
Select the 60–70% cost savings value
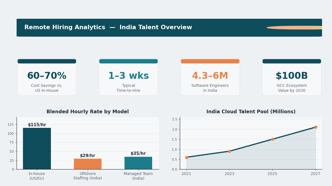pyautogui.click(x=47, y=76)
